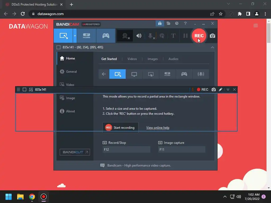
Task: Toggle the text overlay T icon
Action: pos(173,36)
